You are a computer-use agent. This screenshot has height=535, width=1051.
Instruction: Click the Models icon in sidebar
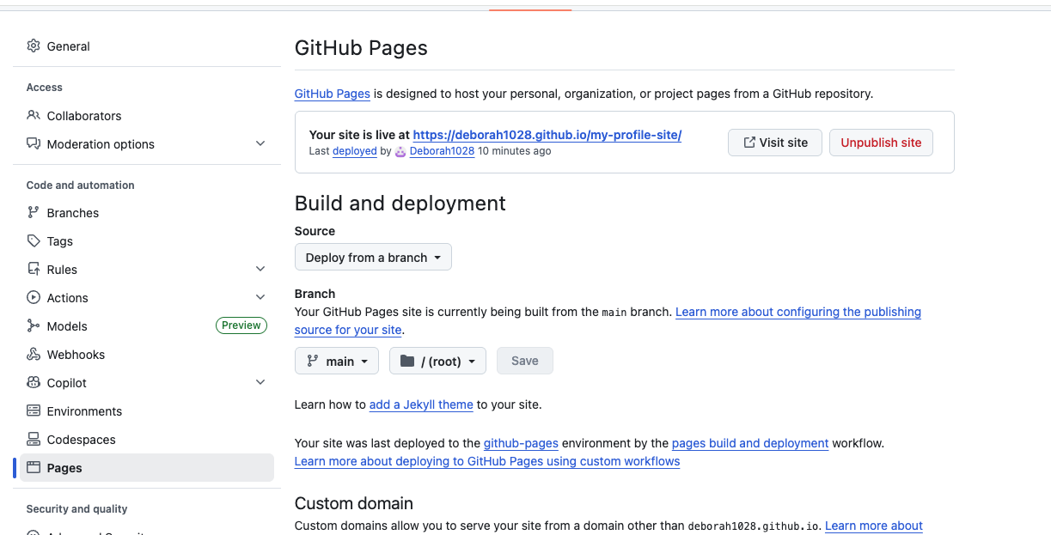pyautogui.click(x=34, y=326)
